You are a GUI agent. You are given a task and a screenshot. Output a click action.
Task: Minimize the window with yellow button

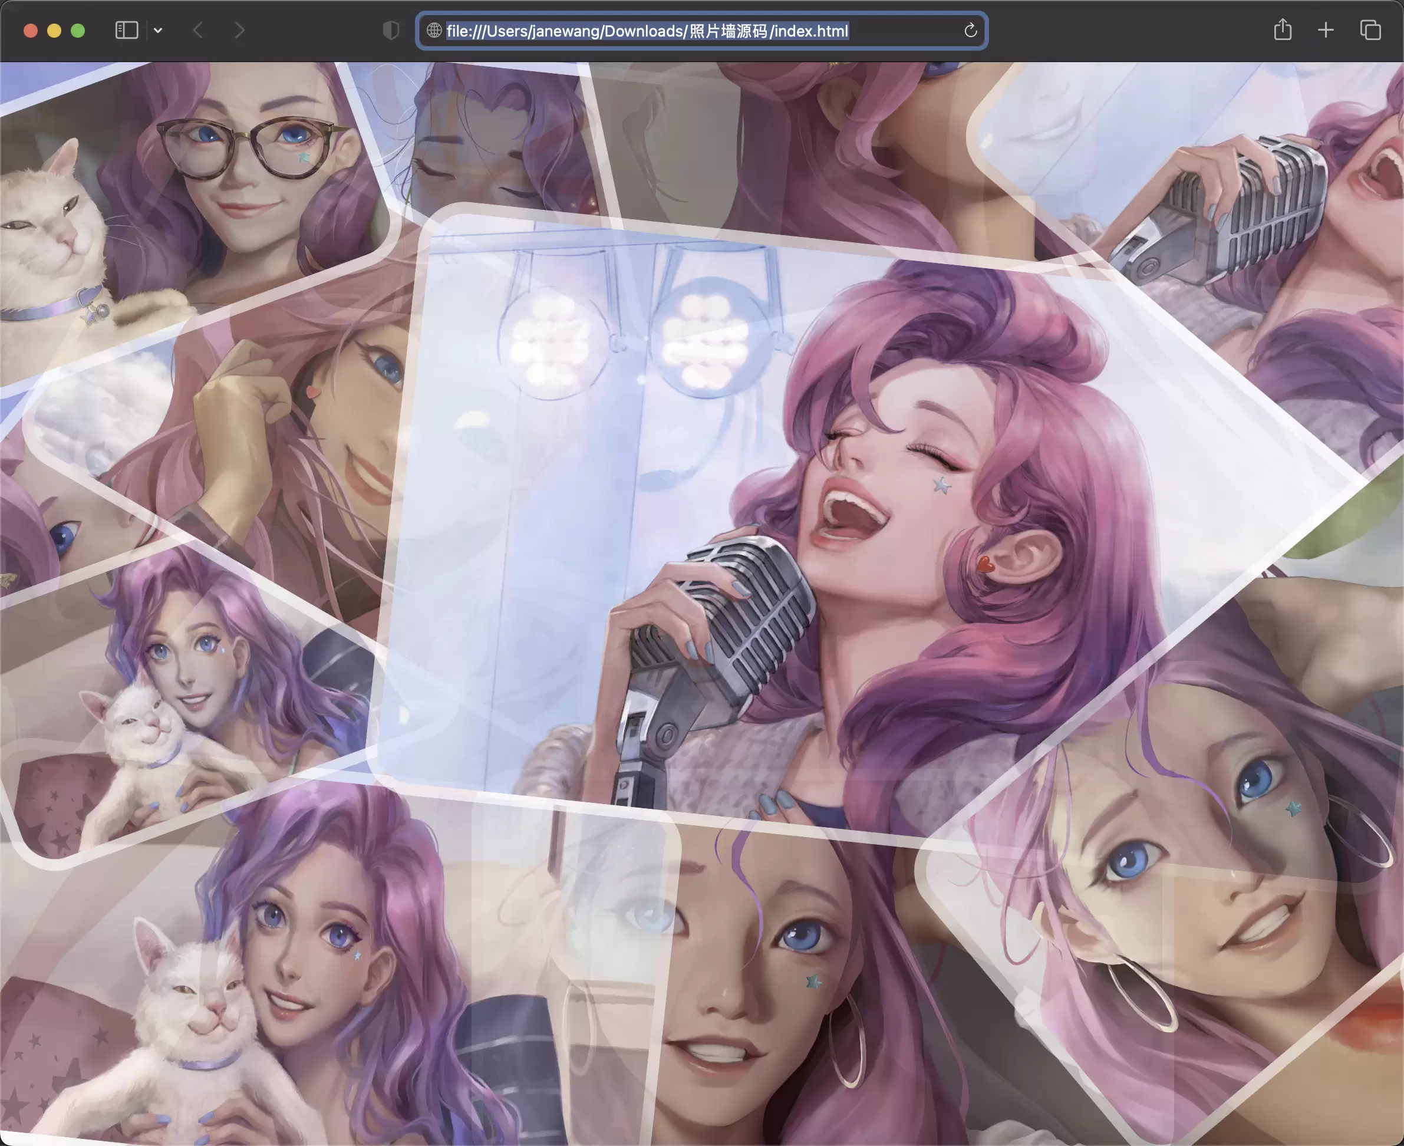pyautogui.click(x=54, y=31)
